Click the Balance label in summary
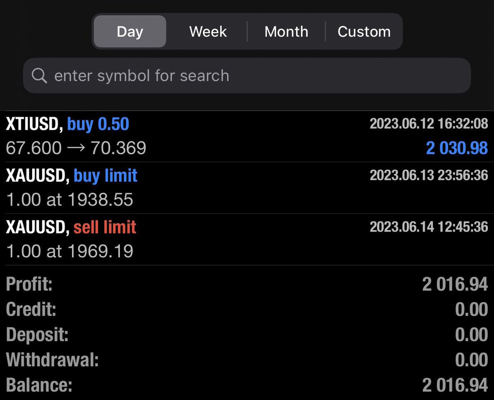494x400 pixels. tap(39, 386)
